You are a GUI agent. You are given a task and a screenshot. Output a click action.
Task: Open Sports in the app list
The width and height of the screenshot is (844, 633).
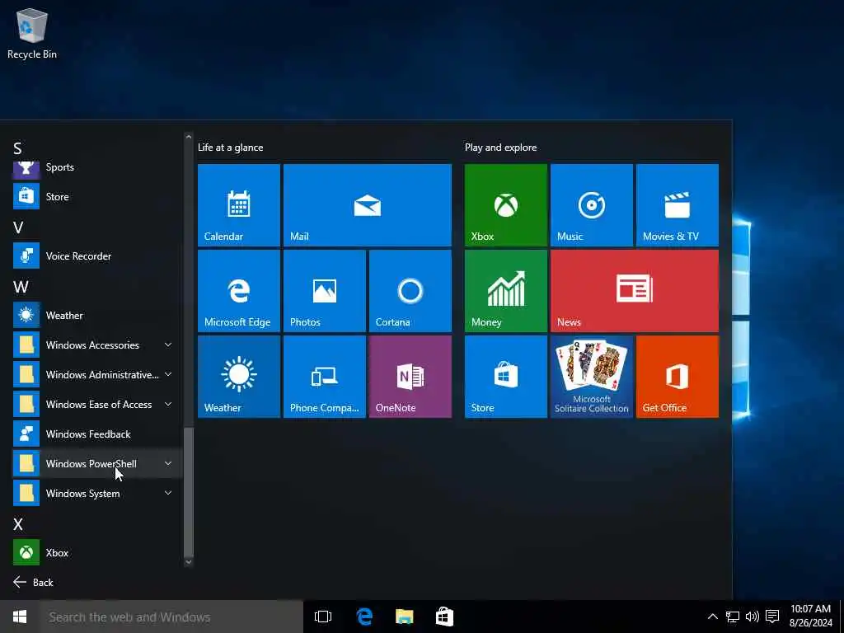point(97,167)
